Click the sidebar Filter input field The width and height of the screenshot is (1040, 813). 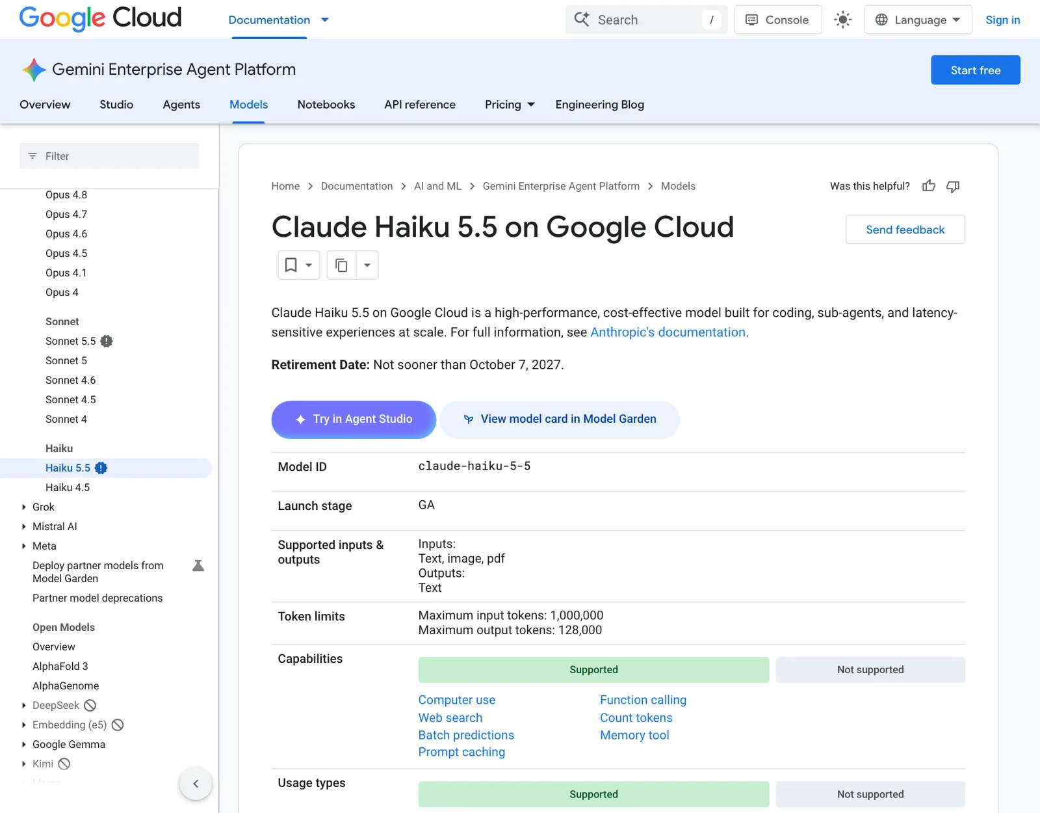[109, 156]
